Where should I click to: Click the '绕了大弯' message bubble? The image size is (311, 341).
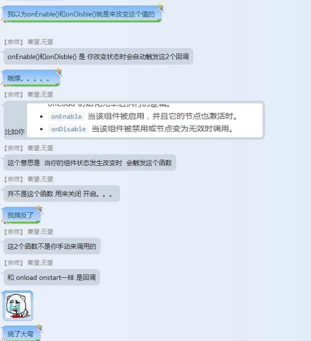point(22,333)
